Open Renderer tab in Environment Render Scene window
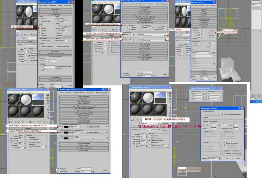The height and width of the screenshot is (179, 262). 68,93
